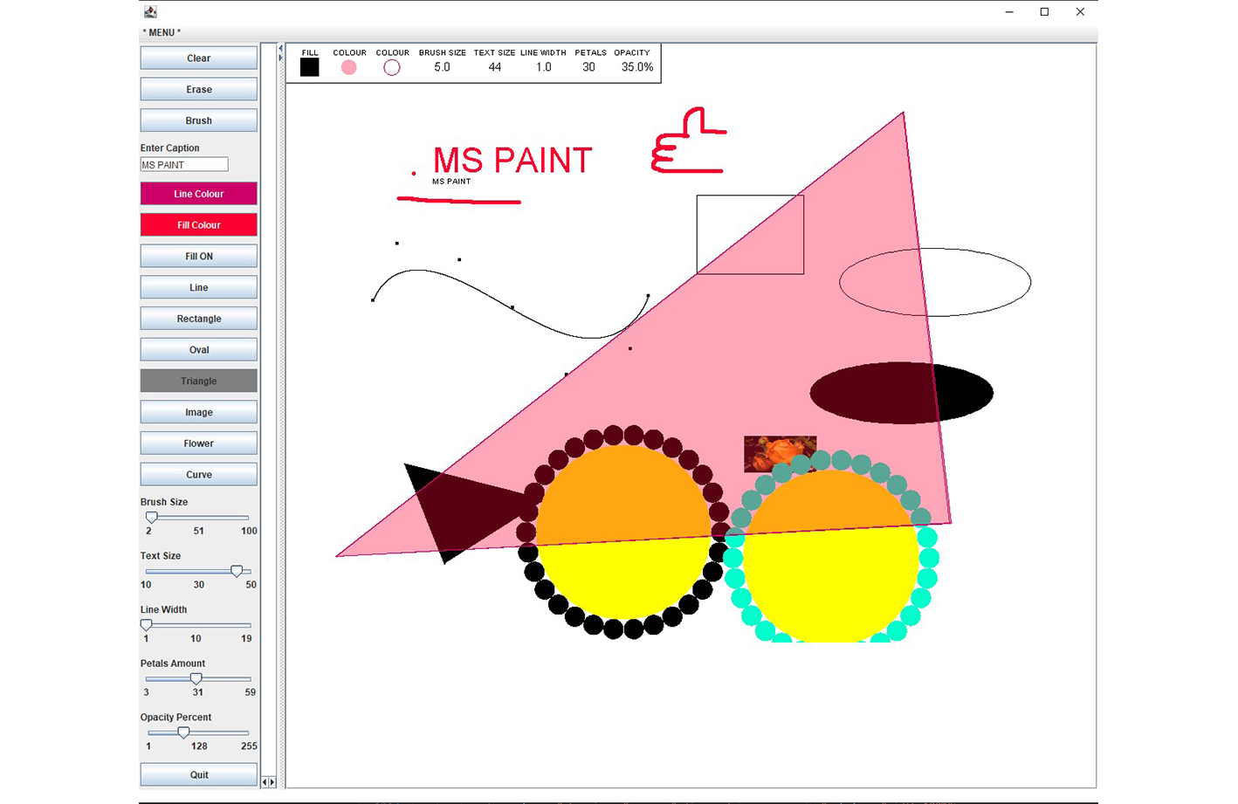The height and width of the screenshot is (804, 1238).
Task: Open the * MENU * menu
Action: [162, 32]
